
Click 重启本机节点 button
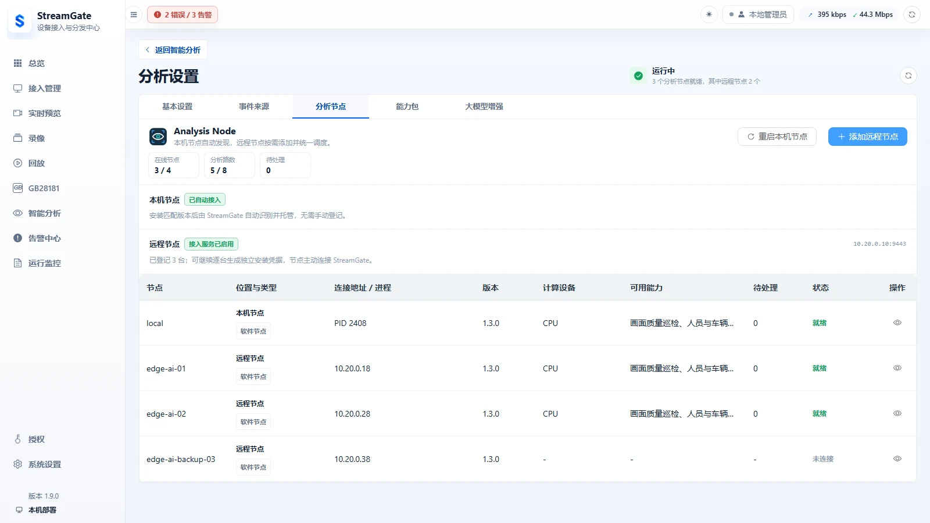click(x=777, y=137)
